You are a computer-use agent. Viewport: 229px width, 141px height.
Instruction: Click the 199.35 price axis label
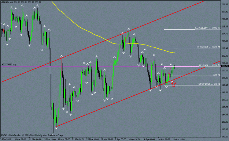[225, 78]
